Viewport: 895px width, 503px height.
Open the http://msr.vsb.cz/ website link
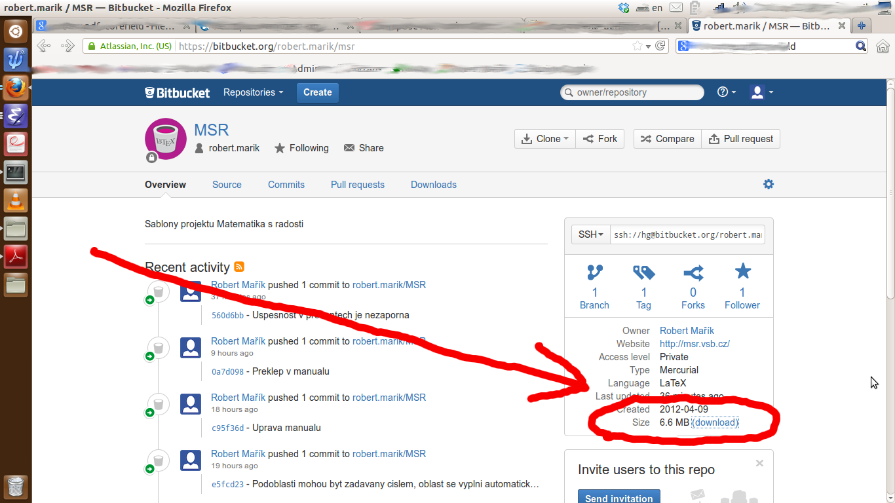coord(695,344)
